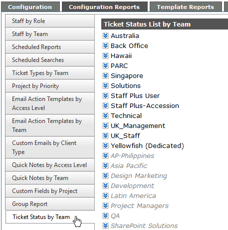Switch to the Configuration tab
The width and height of the screenshot is (228, 230).
pyautogui.click(x=30, y=7)
